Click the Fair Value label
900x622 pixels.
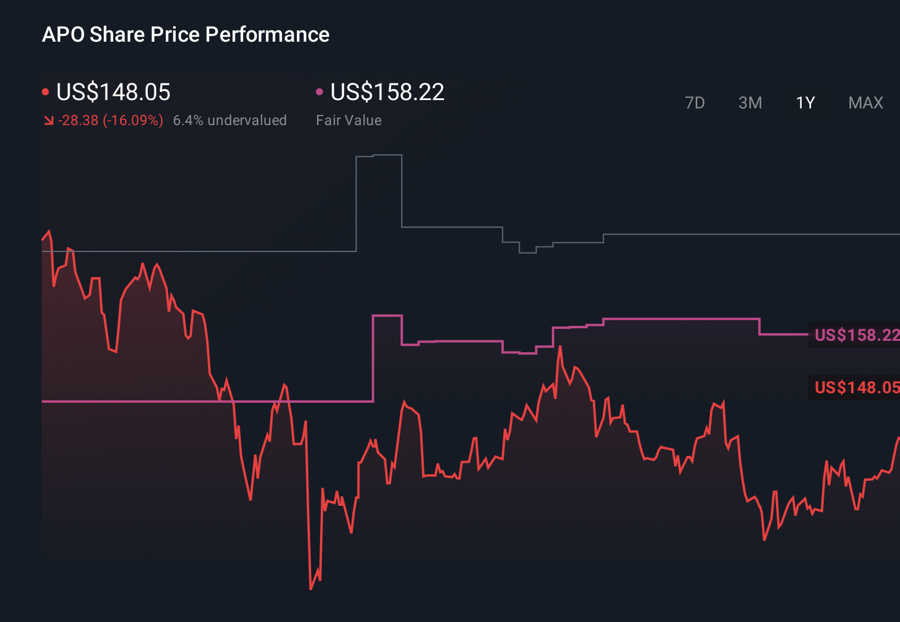(349, 120)
